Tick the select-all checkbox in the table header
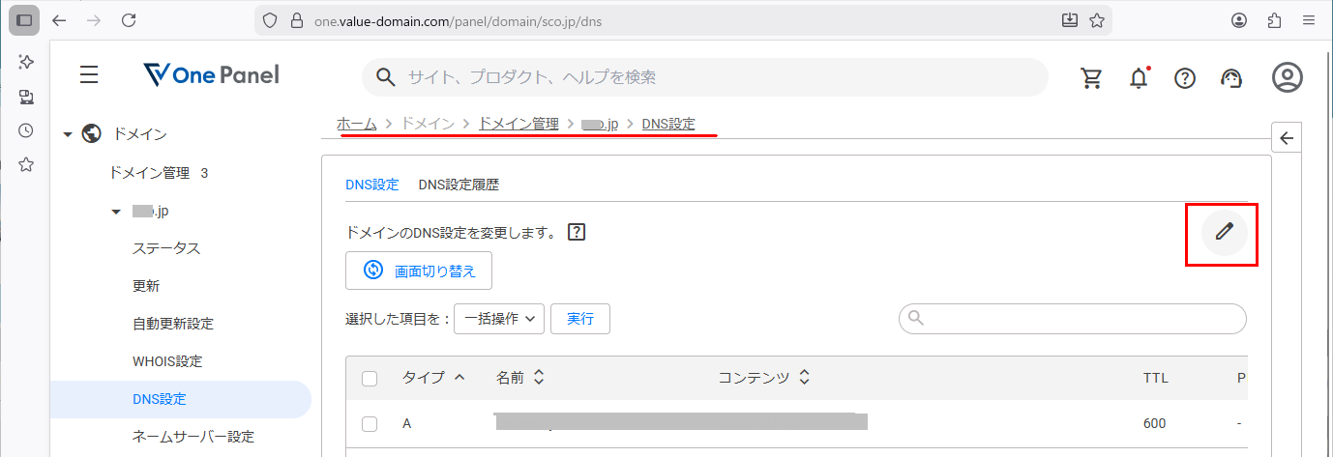 click(370, 379)
